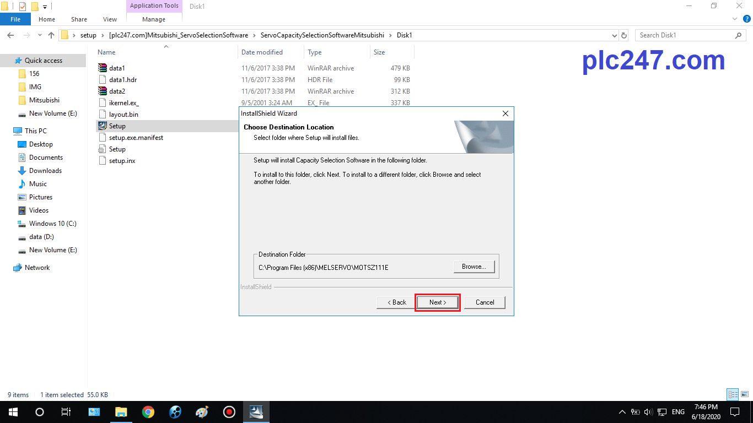This screenshot has height=423, width=753.
Task: Open the data1 WinRAR archive file
Action: [117, 68]
